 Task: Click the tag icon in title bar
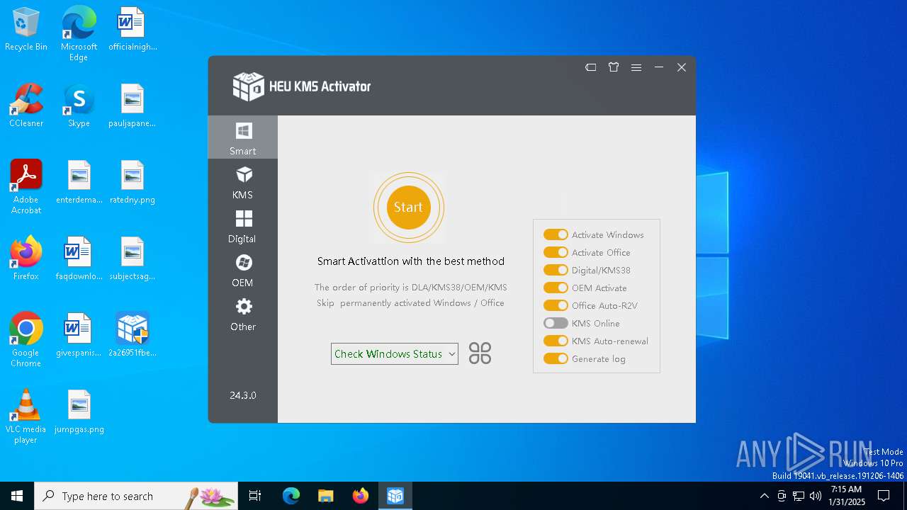(x=590, y=67)
